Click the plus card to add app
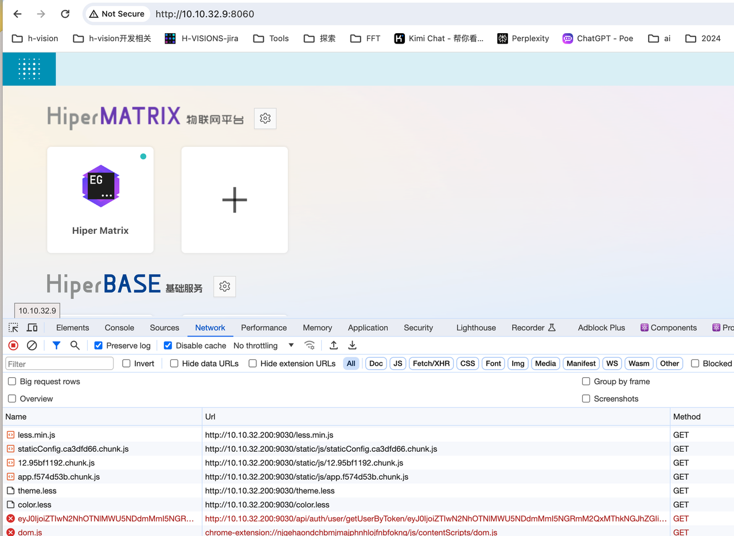734x536 pixels. click(x=235, y=199)
